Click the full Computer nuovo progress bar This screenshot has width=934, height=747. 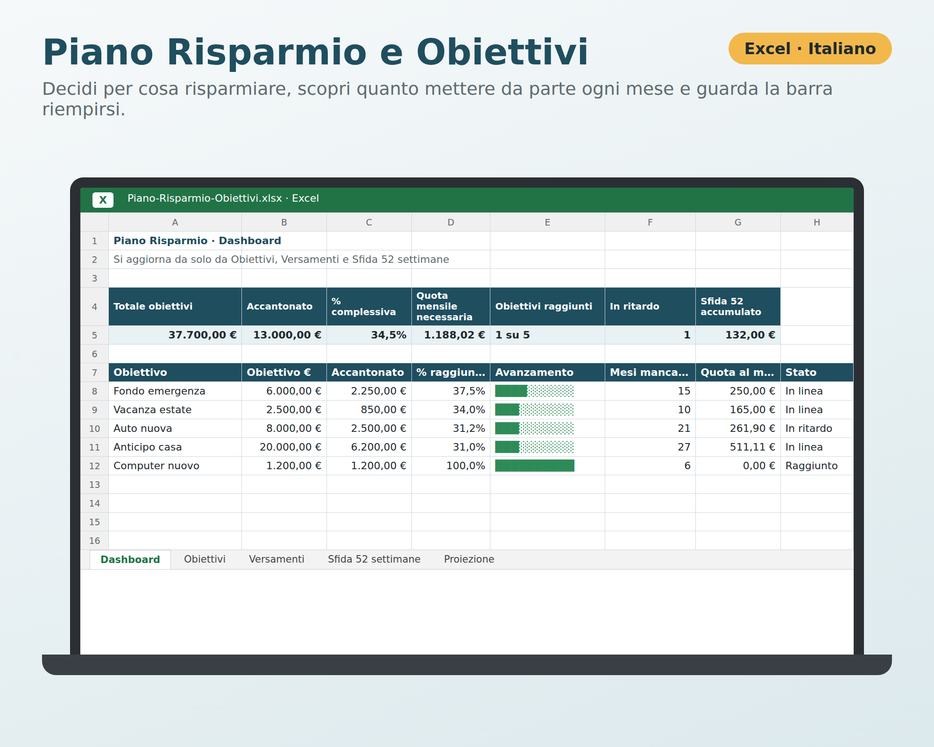[x=535, y=466]
